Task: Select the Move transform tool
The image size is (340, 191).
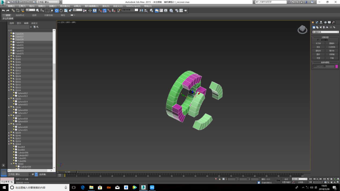Action: [x=57, y=10]
